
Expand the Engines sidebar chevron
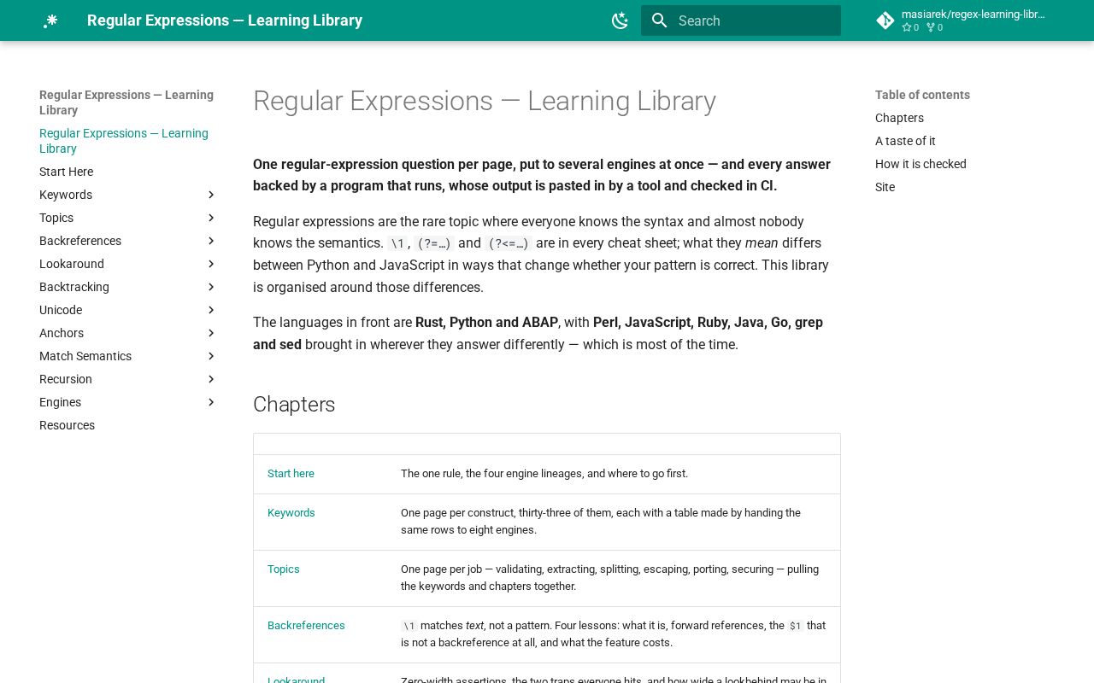211,402
